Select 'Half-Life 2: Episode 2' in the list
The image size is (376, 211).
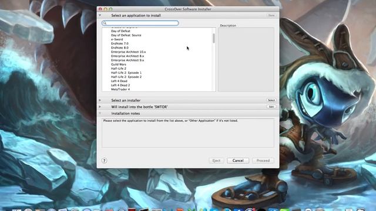(126, 77)
